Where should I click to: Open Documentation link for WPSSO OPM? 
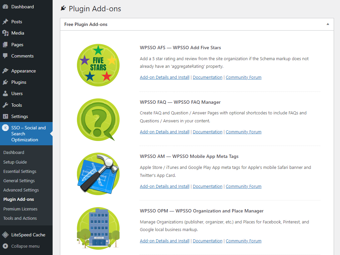pos(207,241)
